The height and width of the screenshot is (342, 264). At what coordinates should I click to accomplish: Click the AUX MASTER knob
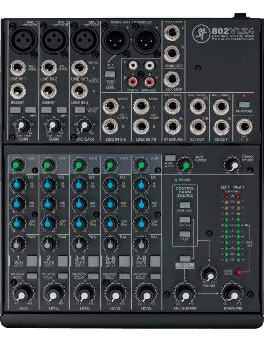pyautogui.click(x=185, y=165)
